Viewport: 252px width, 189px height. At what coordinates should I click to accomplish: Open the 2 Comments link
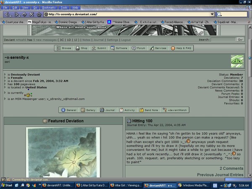coord(231,168)
